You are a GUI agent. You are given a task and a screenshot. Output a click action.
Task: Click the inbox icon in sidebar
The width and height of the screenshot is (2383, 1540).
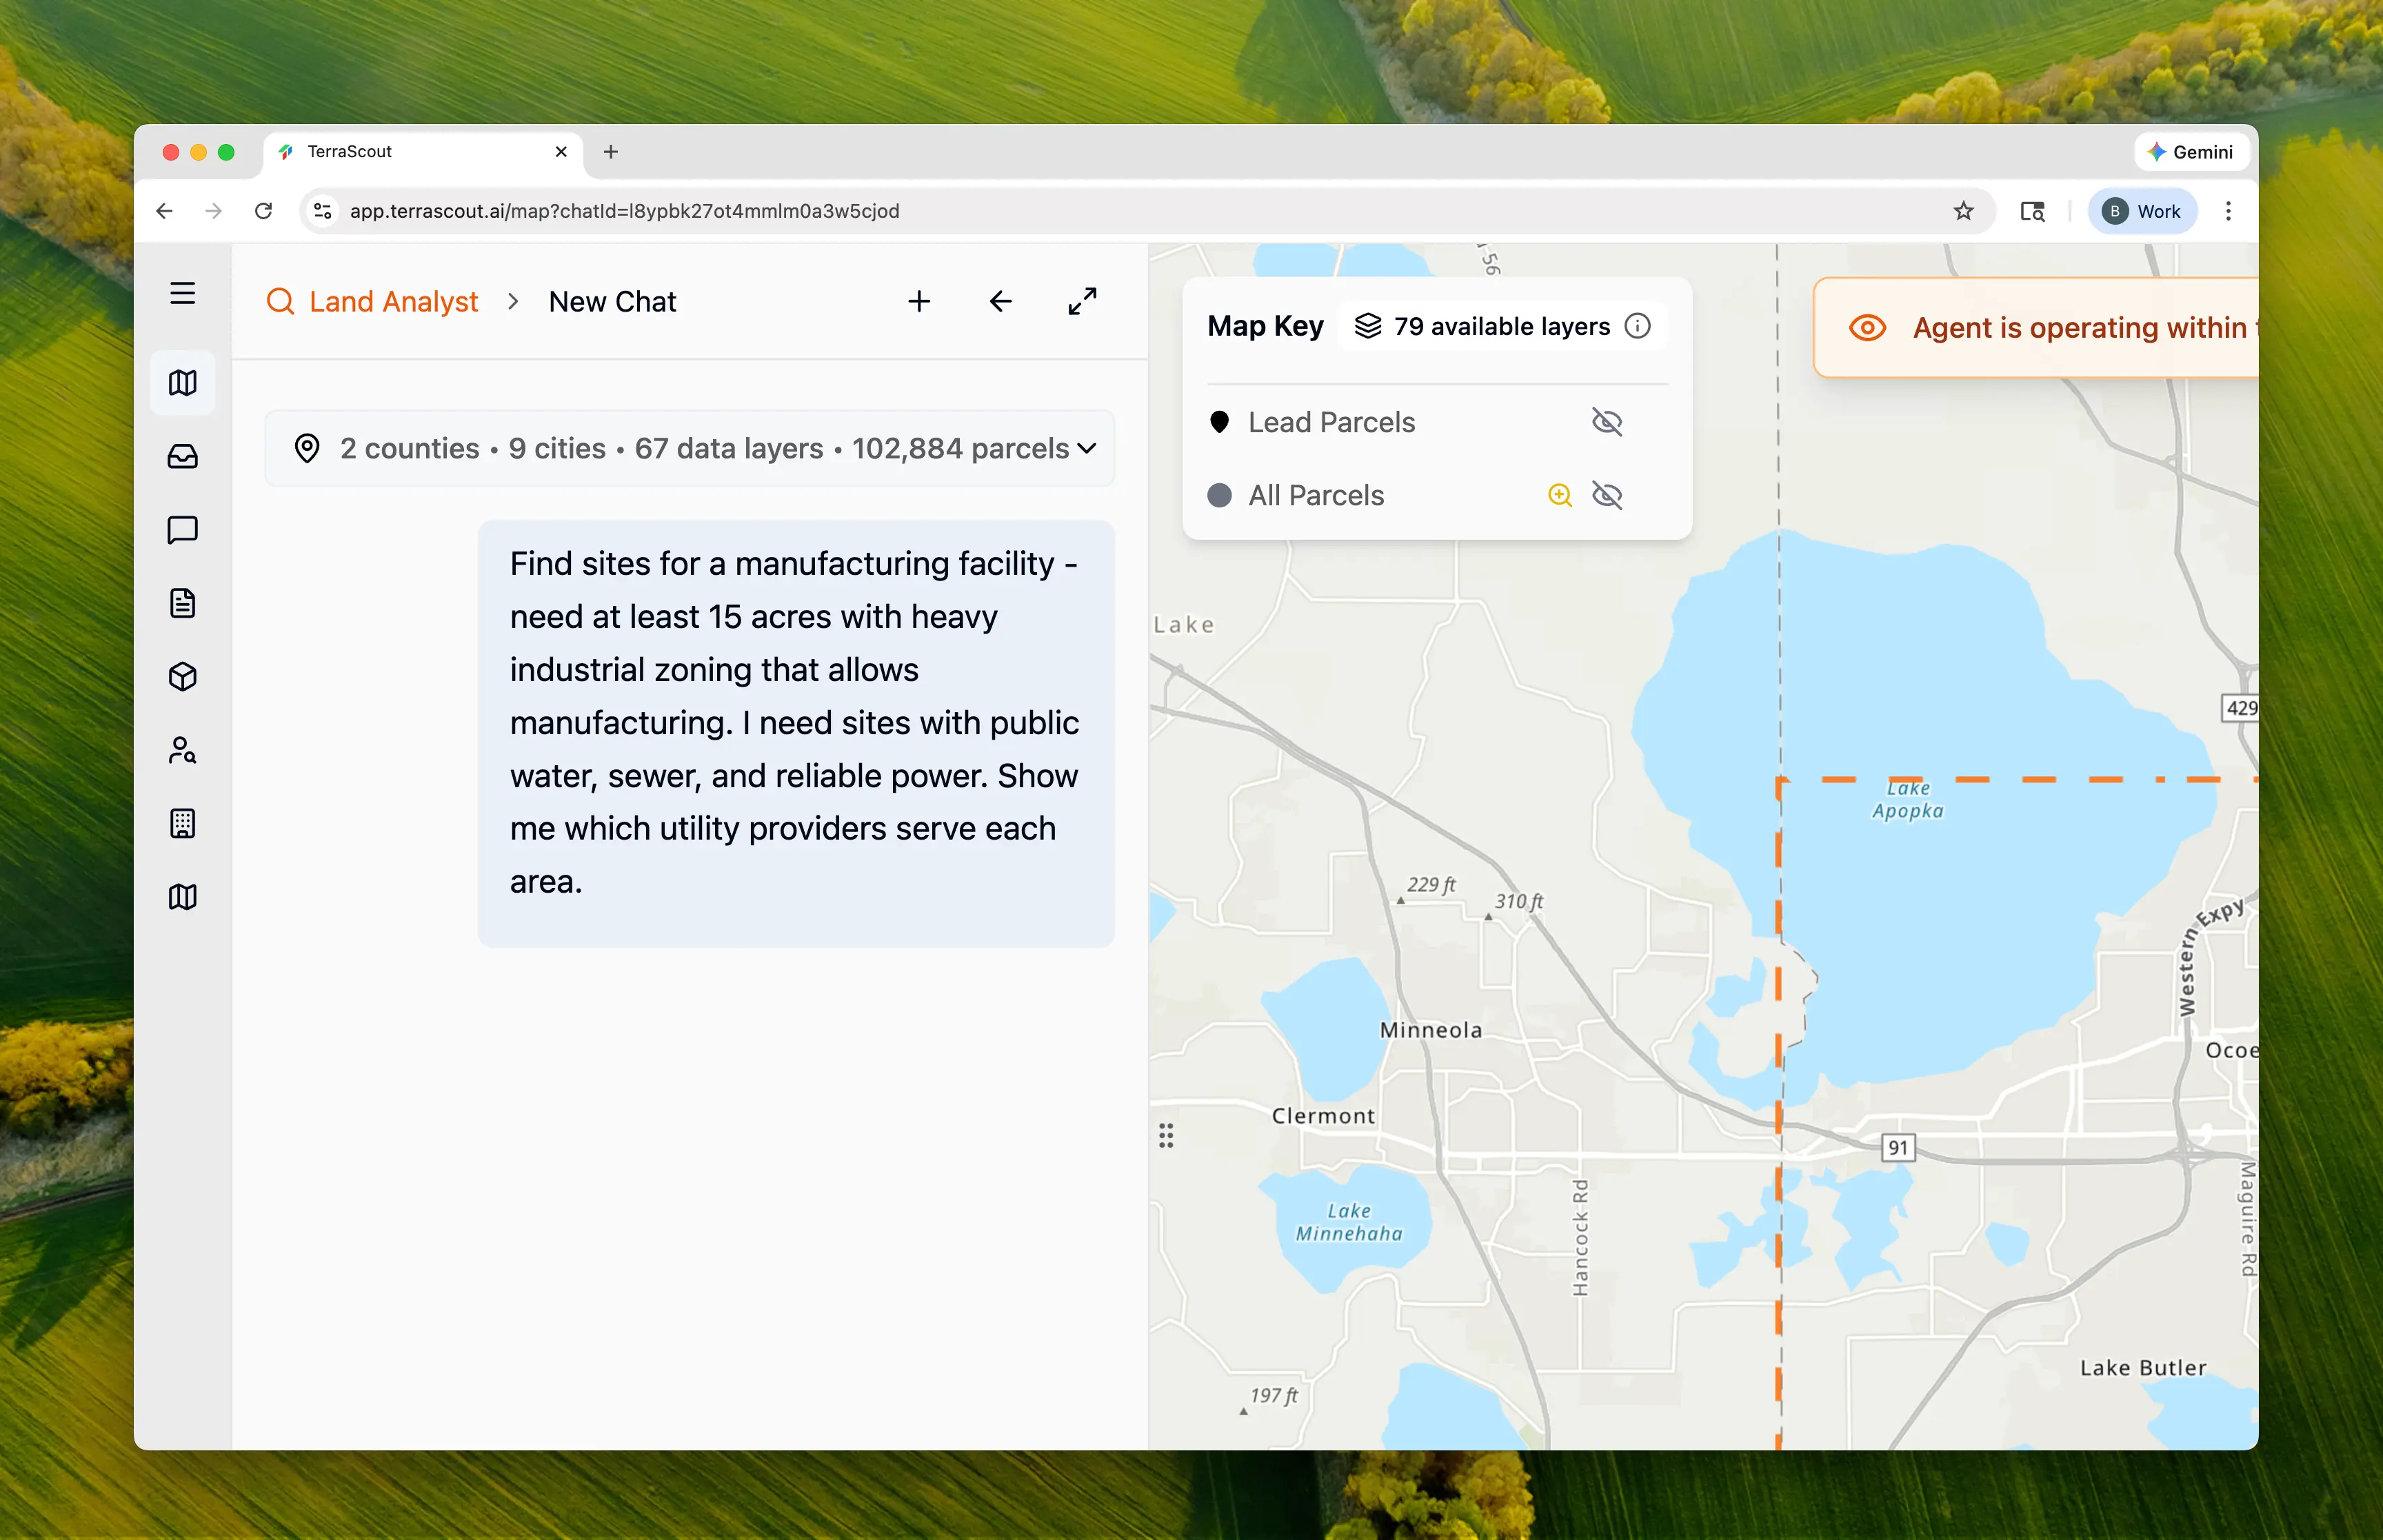[x=182, y=457]
